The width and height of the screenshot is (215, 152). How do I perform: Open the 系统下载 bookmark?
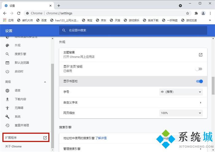[150, 20]
